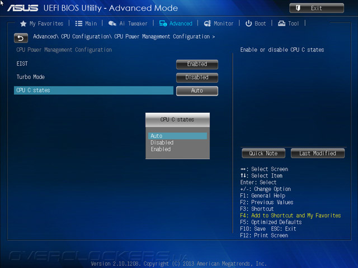Image resolution: width=358 pixels, height=268 pixels.
Task: Open the Turbo Mode Disabled dropdown
Action: coord(197,78)
